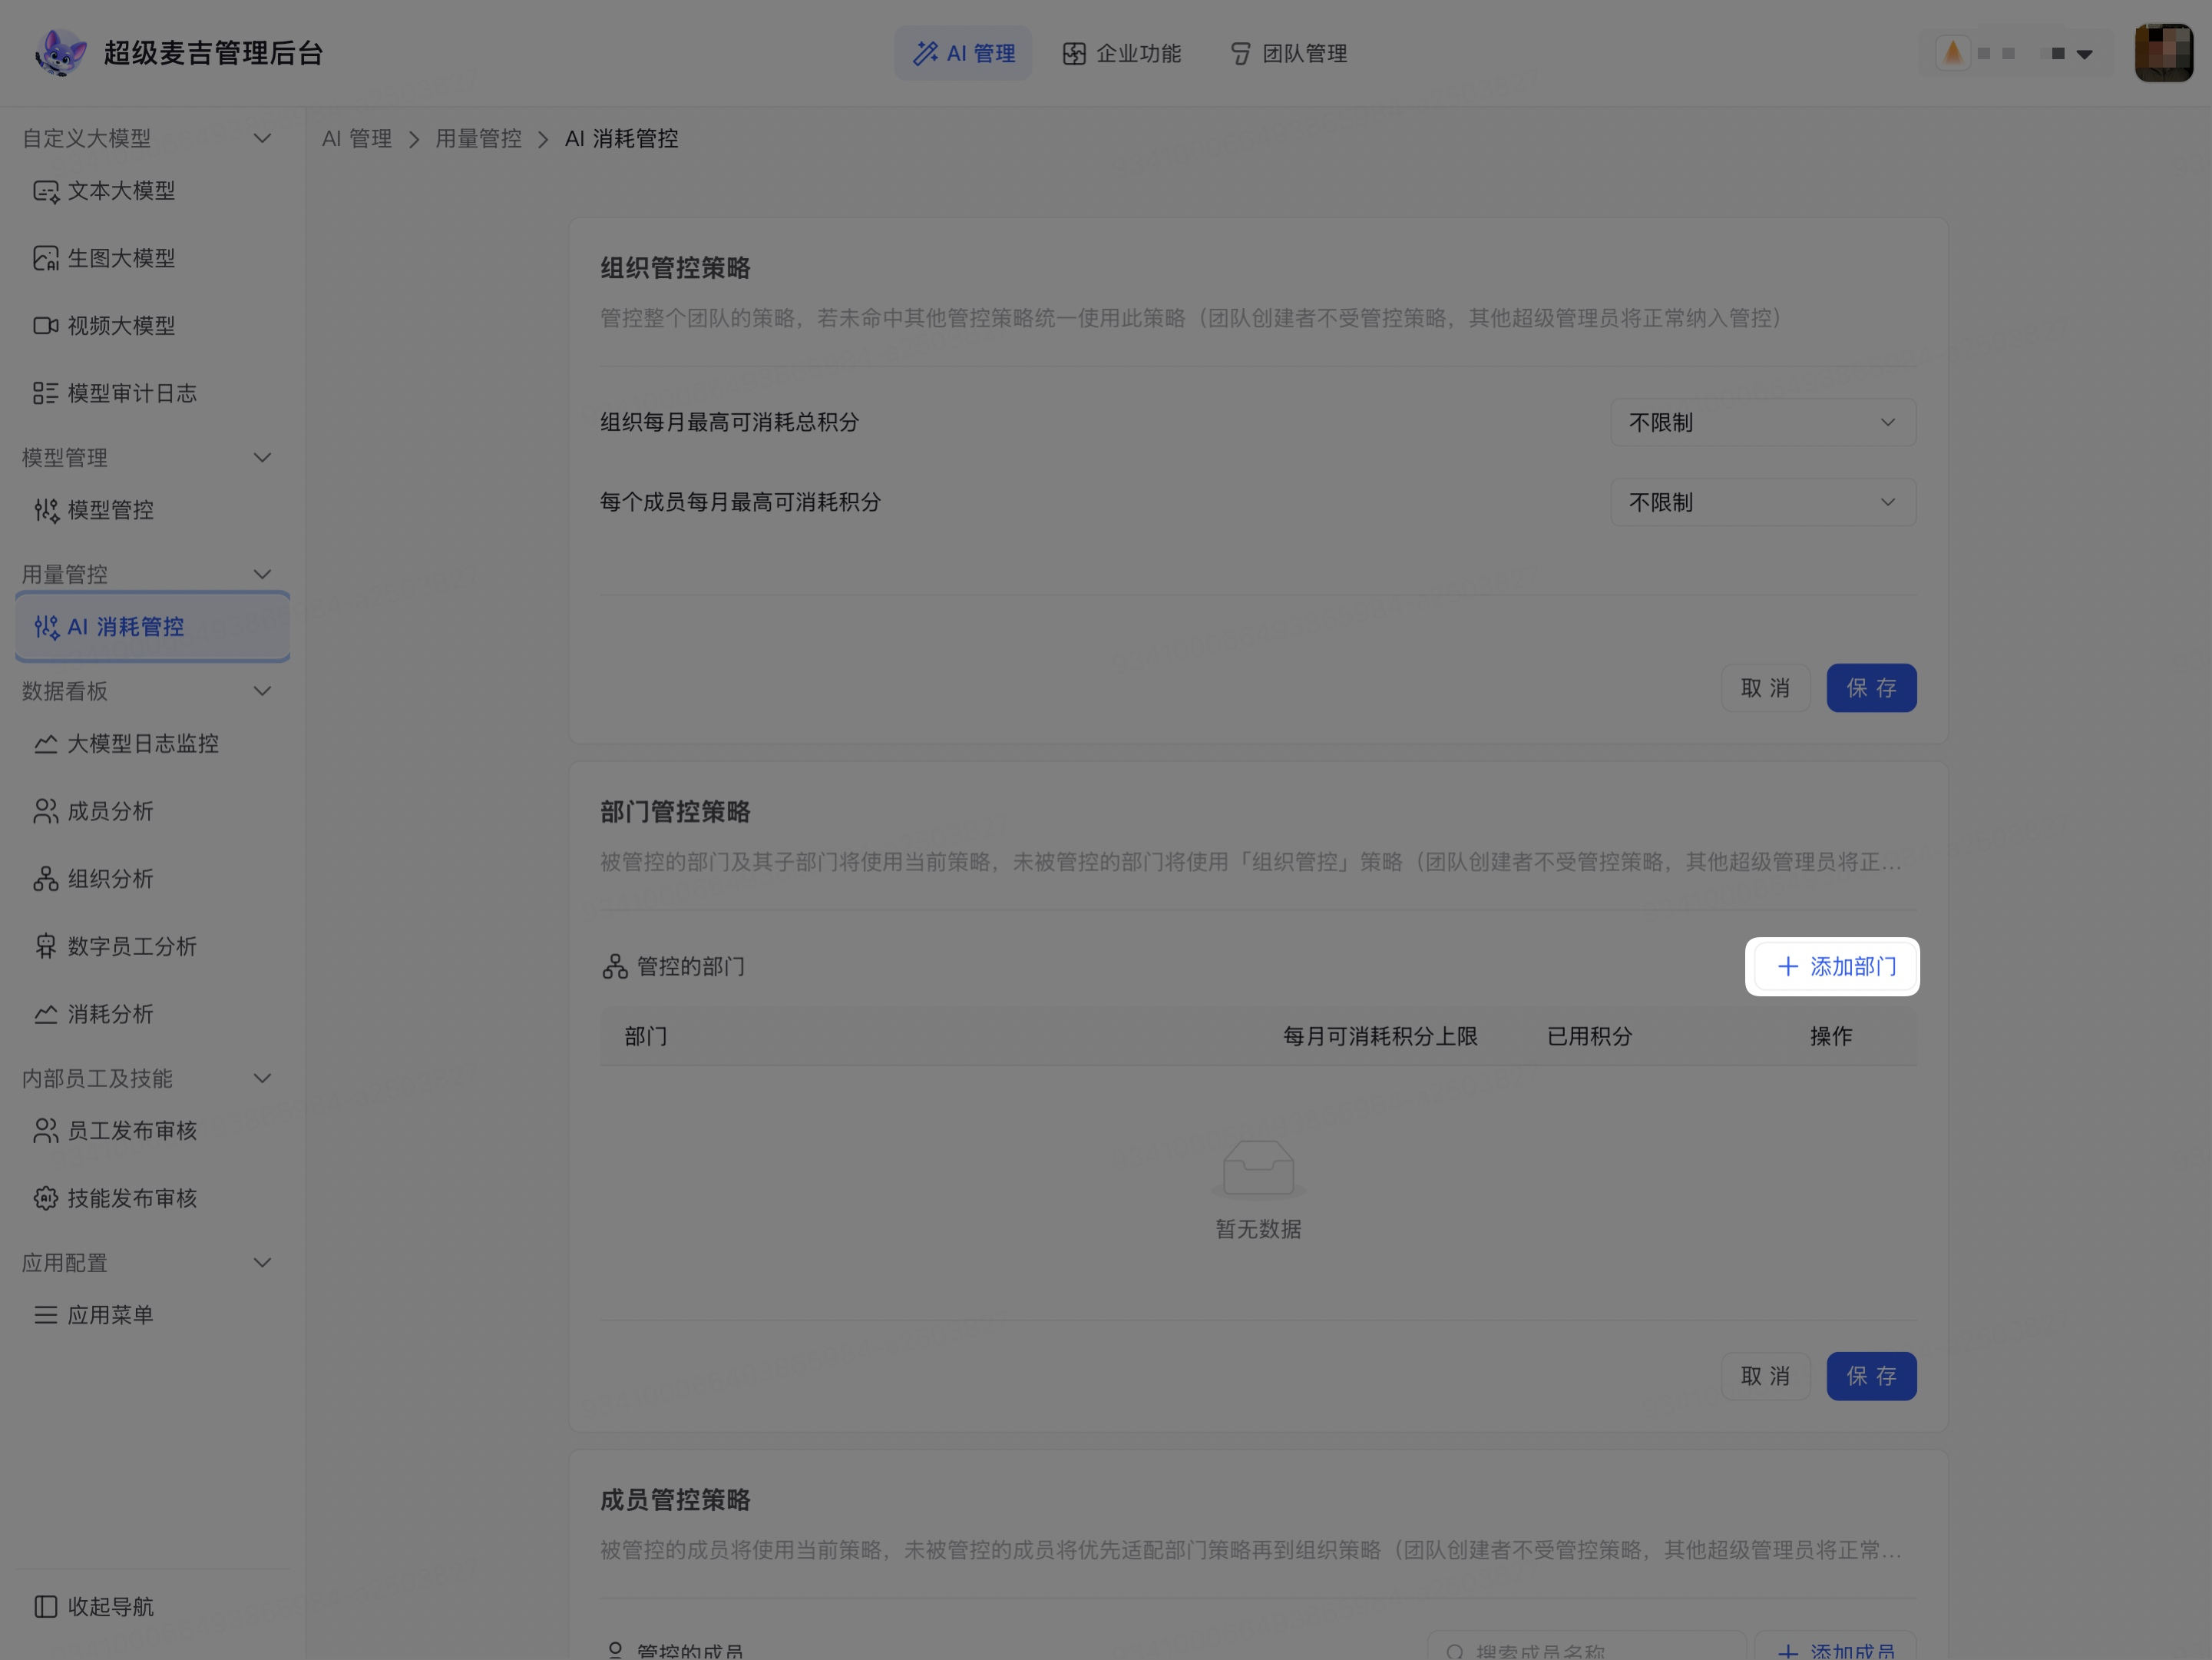The image size is (2212, 1660).
Task: Open 消耗分析
Action: [152, 1015]
